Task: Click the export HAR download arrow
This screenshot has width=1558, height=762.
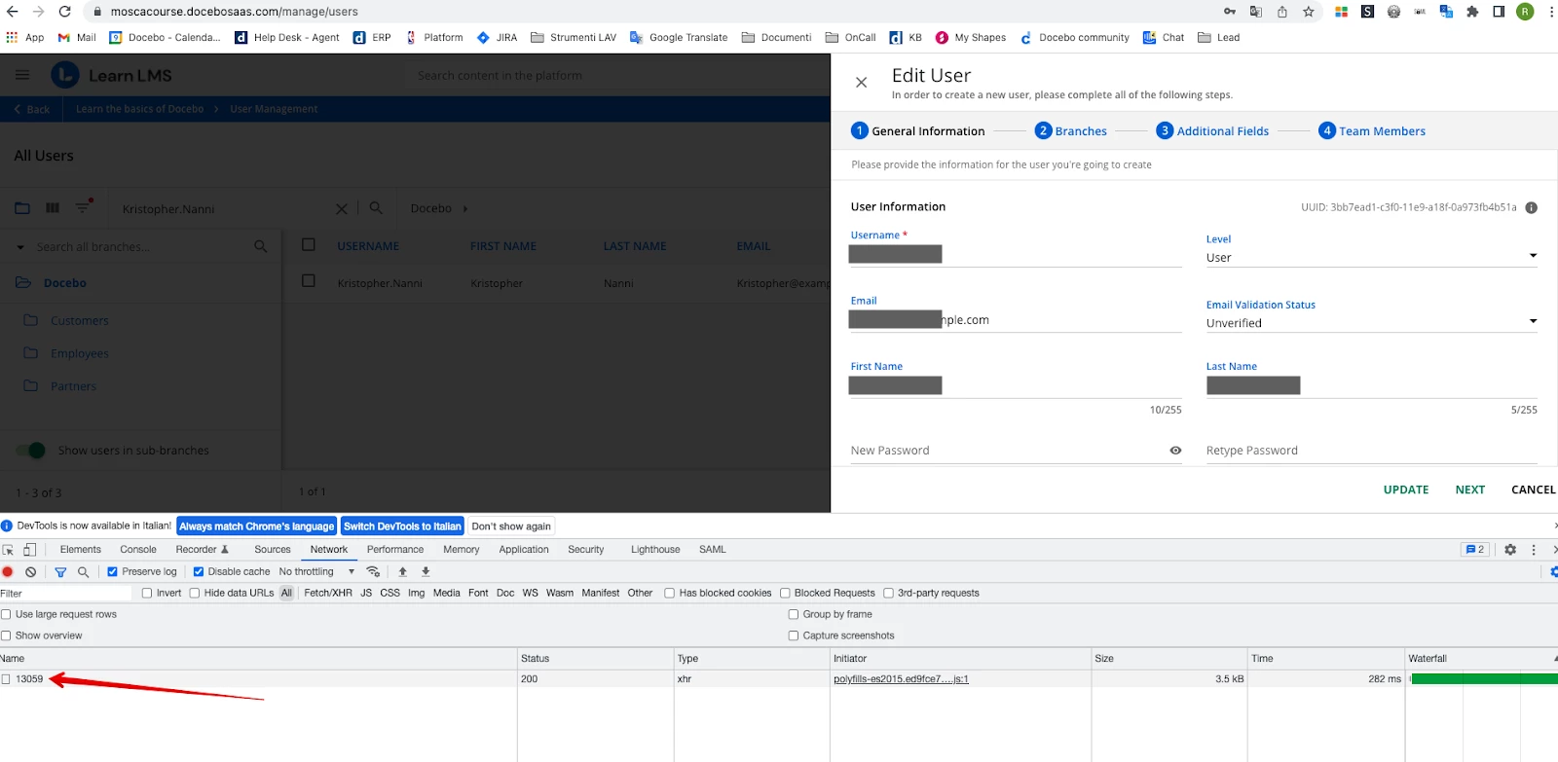Action: [x=426, y=572]
